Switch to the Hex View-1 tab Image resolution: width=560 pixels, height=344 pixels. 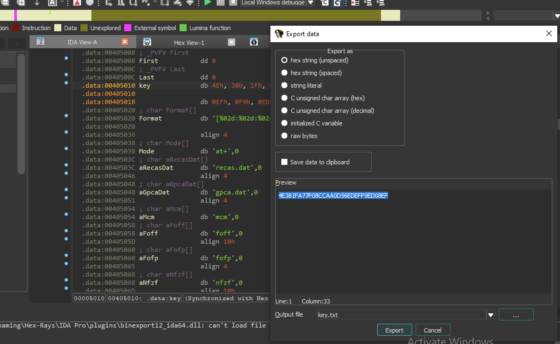[189, 43]
